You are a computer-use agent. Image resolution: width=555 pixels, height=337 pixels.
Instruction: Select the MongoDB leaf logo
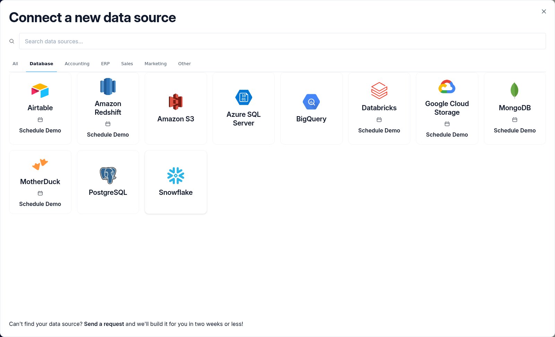click(x=514, y=90)
